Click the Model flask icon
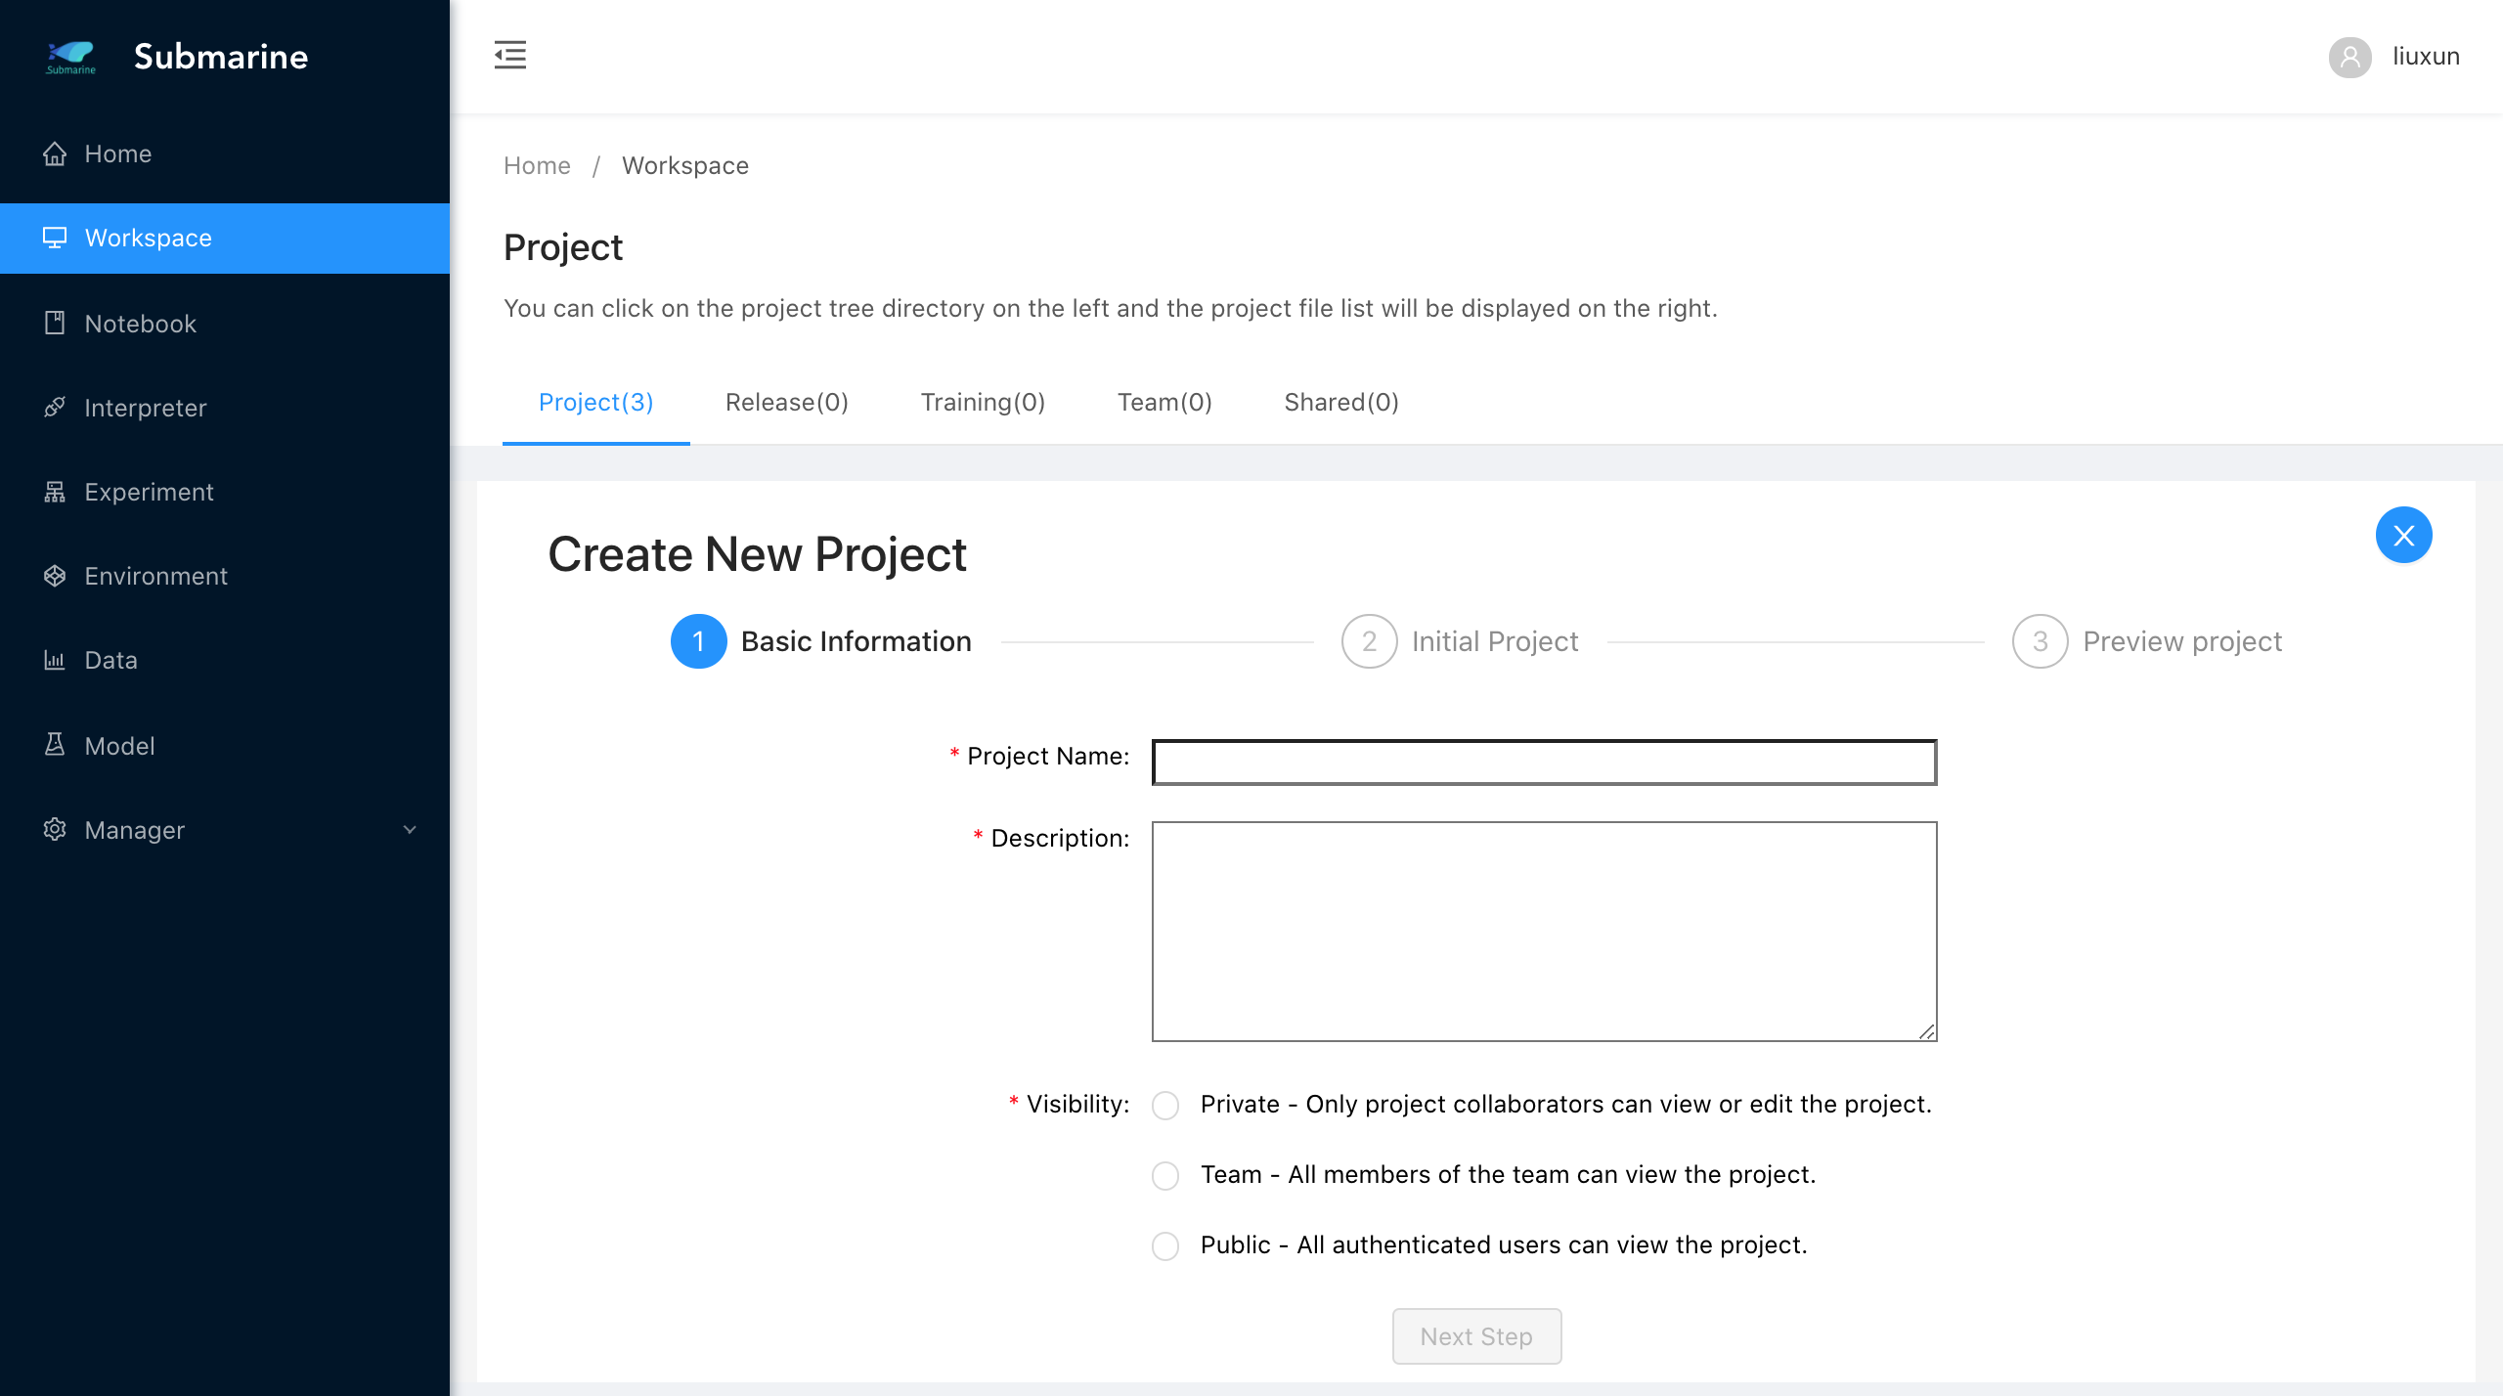This screenshot has width=2503, height=1396. (x=55, y=745)
